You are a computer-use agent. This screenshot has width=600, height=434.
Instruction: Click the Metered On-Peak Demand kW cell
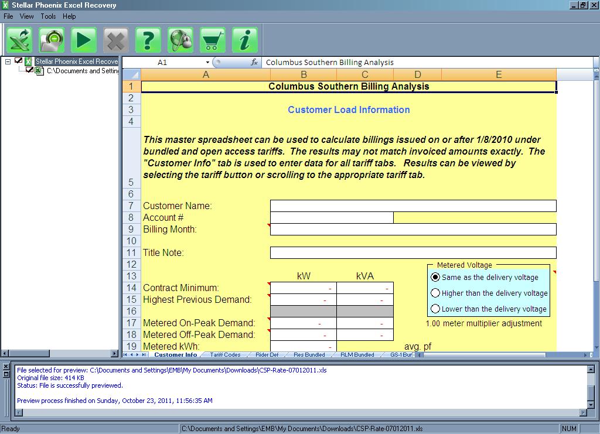304,323
